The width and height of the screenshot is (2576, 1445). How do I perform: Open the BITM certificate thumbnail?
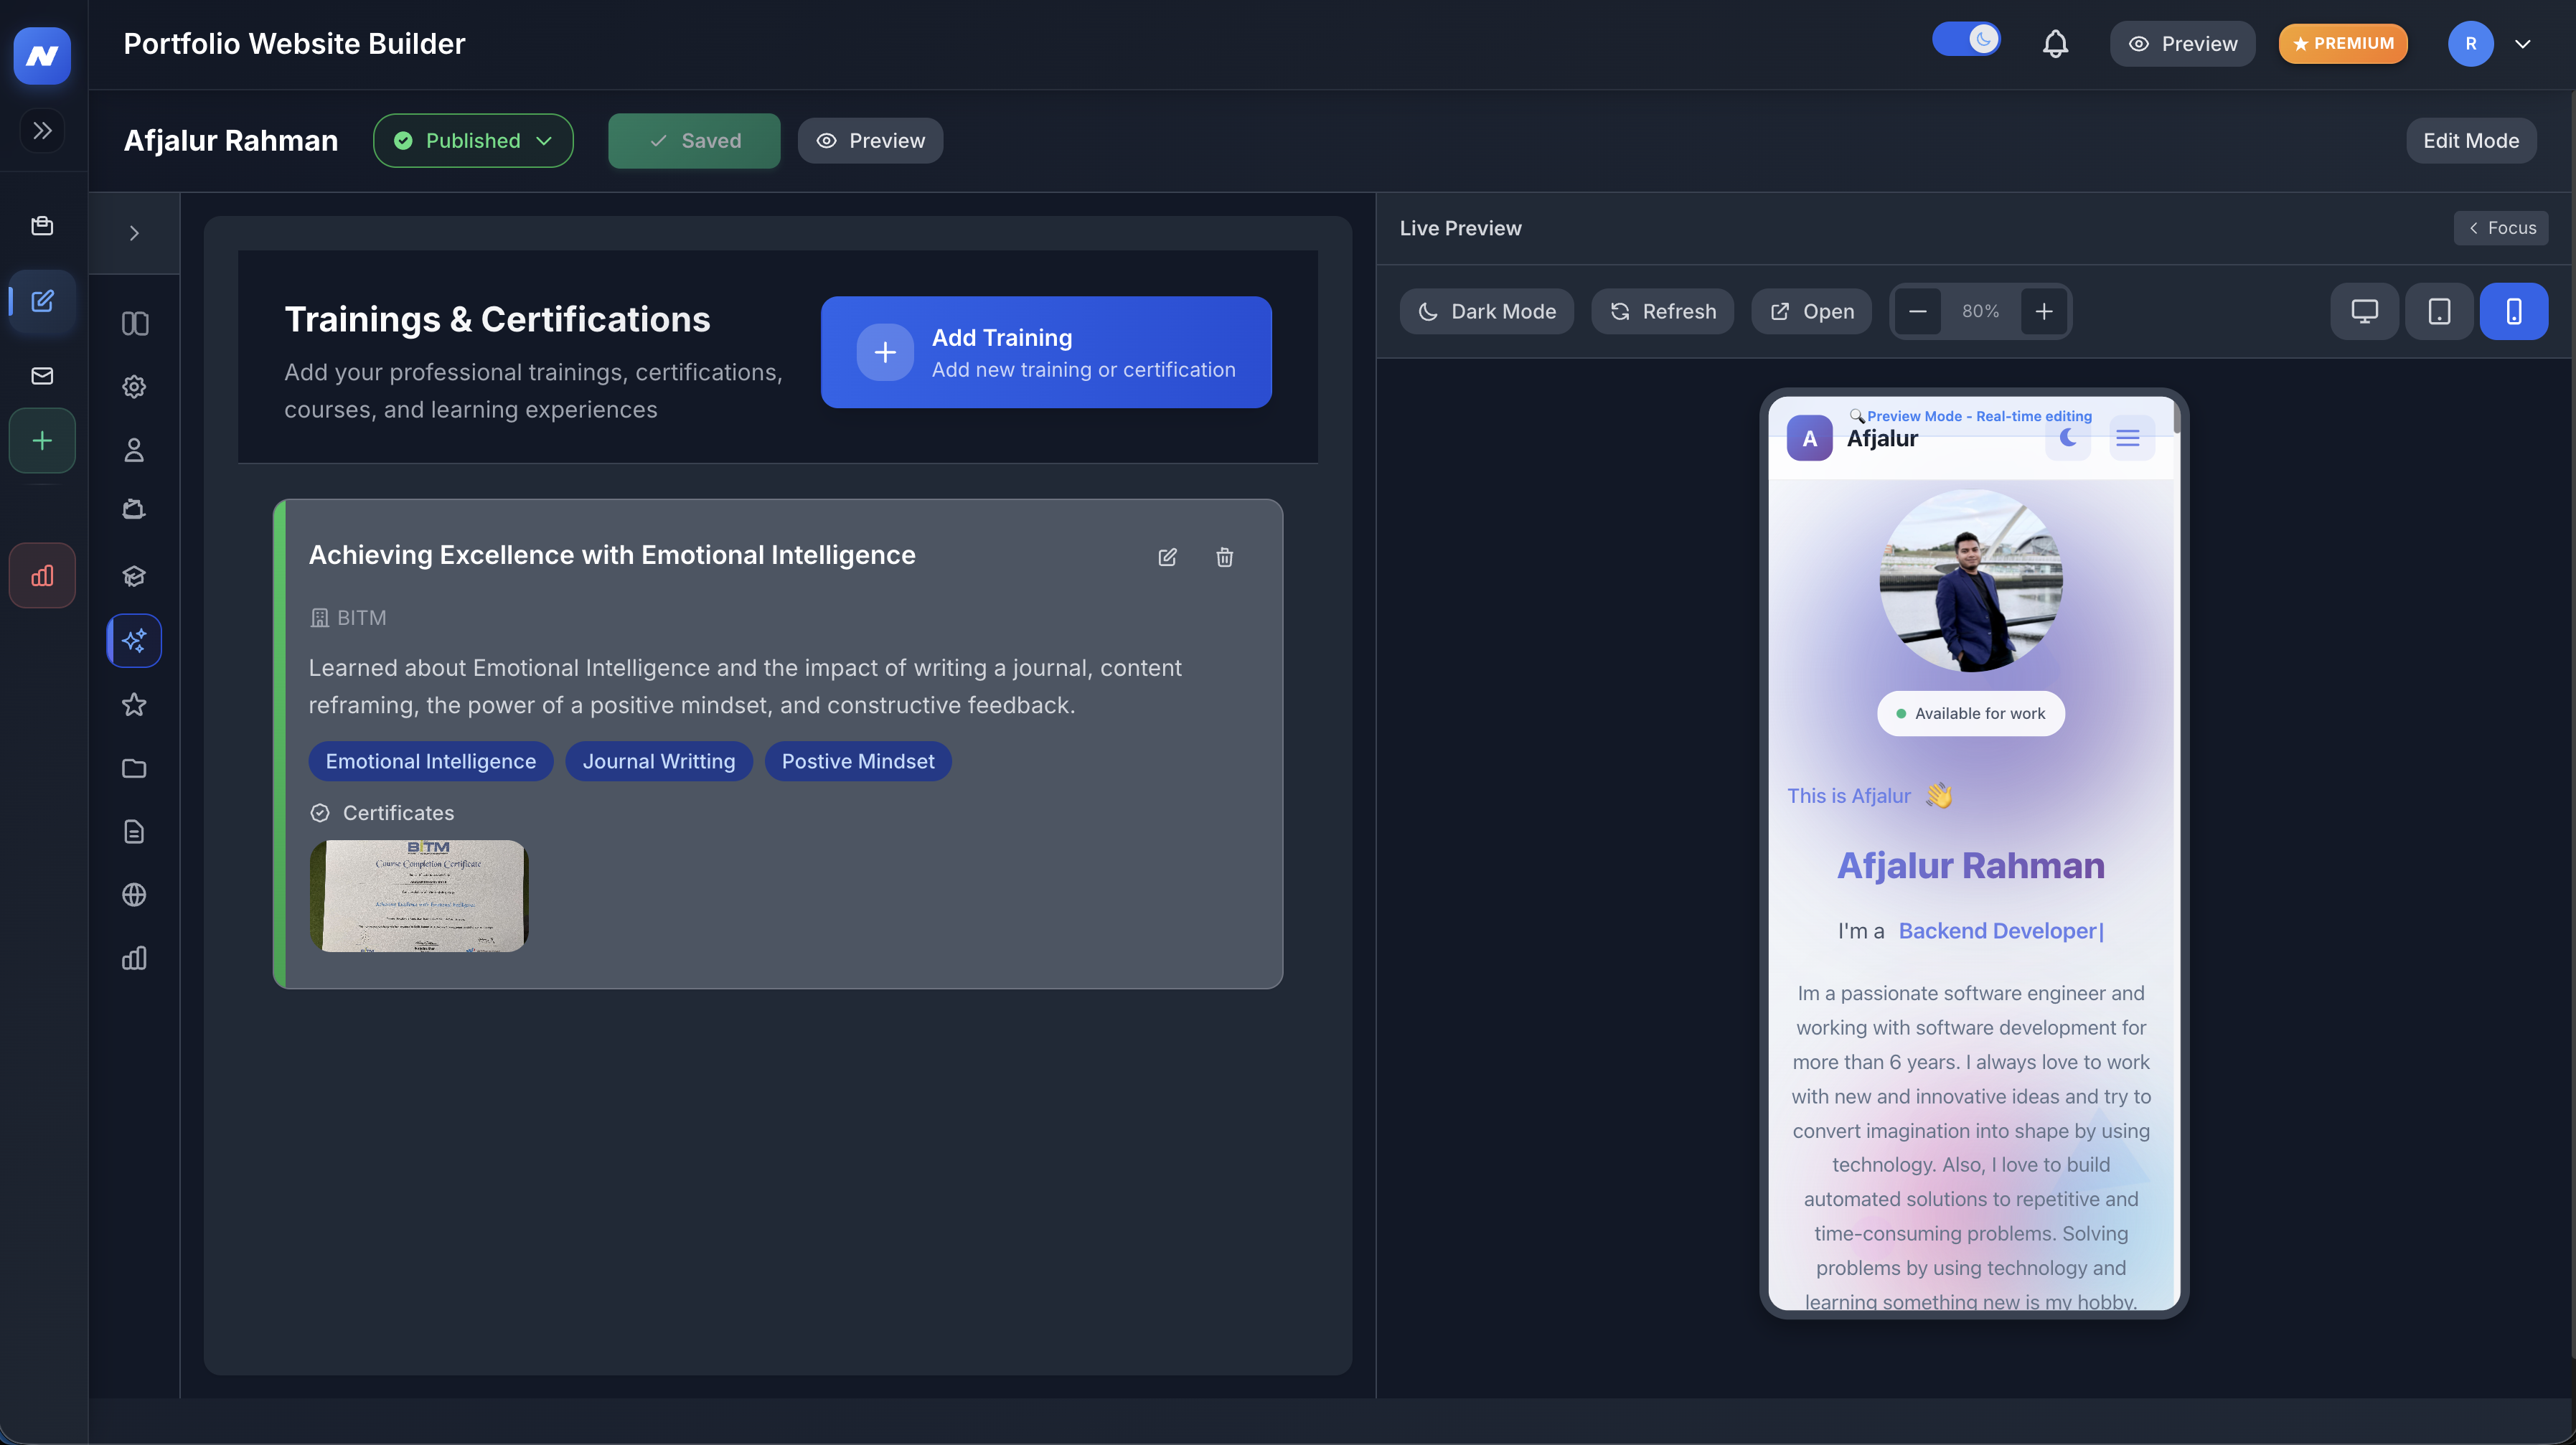pos(418,895)
